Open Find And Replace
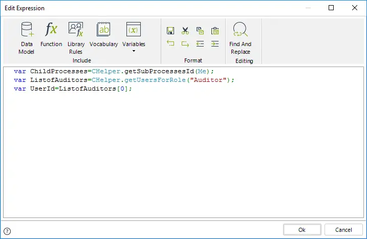Viewport: 367px width, 239px height. (240, 38)
